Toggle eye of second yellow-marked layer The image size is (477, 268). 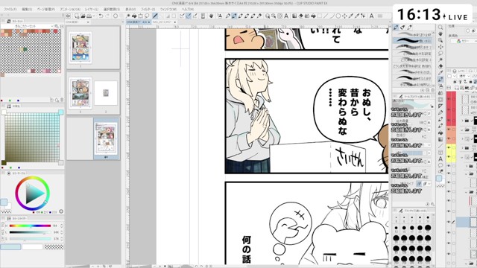coord(449,157)
